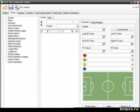Pick PK Taker selector icon
This screenshot has height=112, width=140.
point(132,51)
